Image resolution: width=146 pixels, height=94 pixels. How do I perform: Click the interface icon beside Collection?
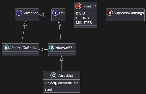coord(19,13)
